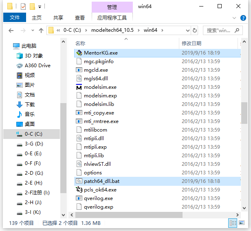Click the mgls64.dll file icon

(79, 79)
